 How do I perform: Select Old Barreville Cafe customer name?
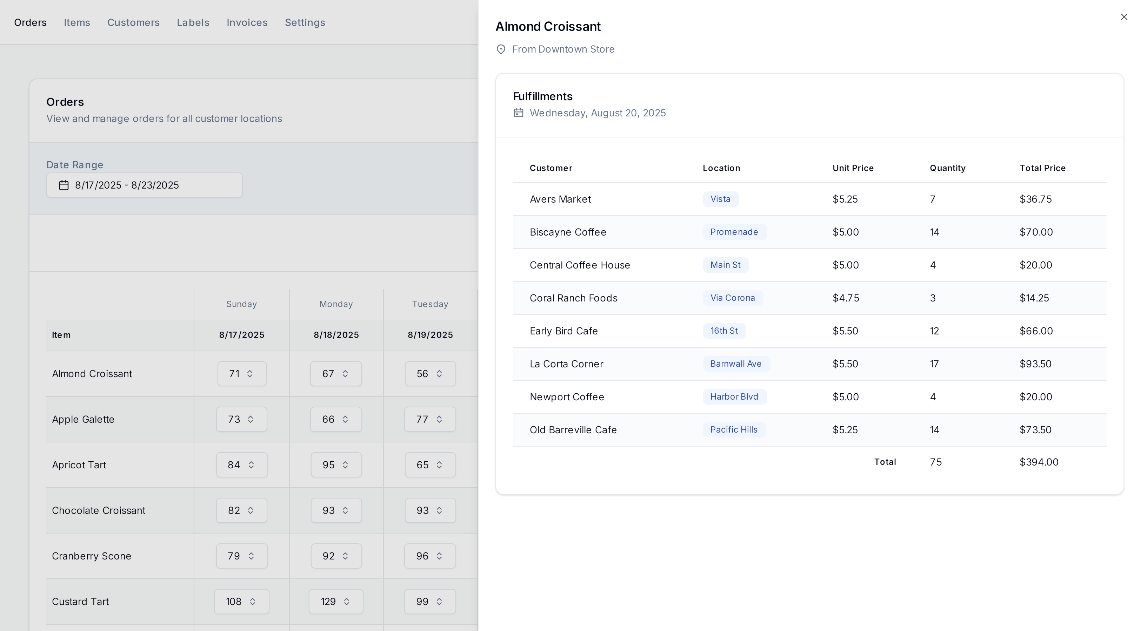(573, 430)
